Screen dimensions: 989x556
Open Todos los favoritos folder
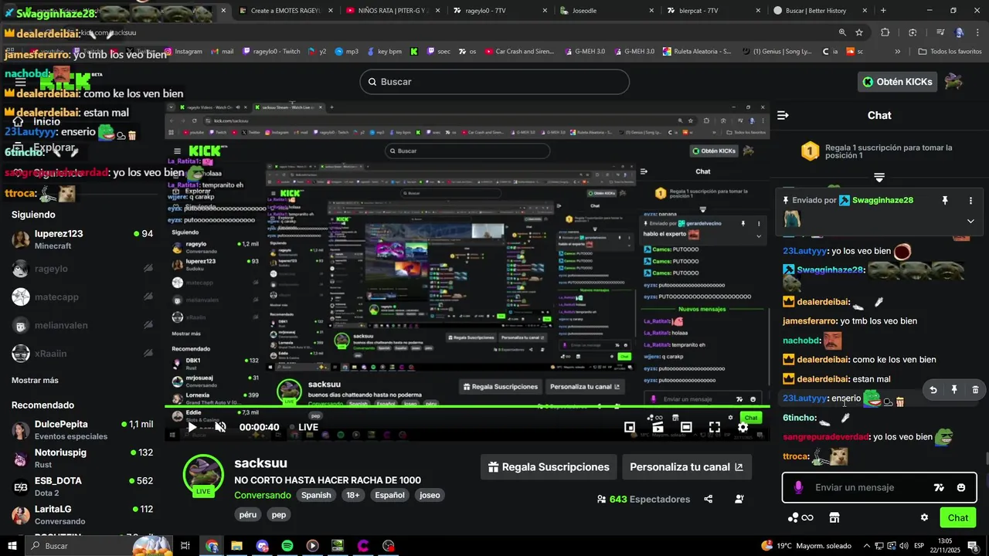[x=950, y=52]
